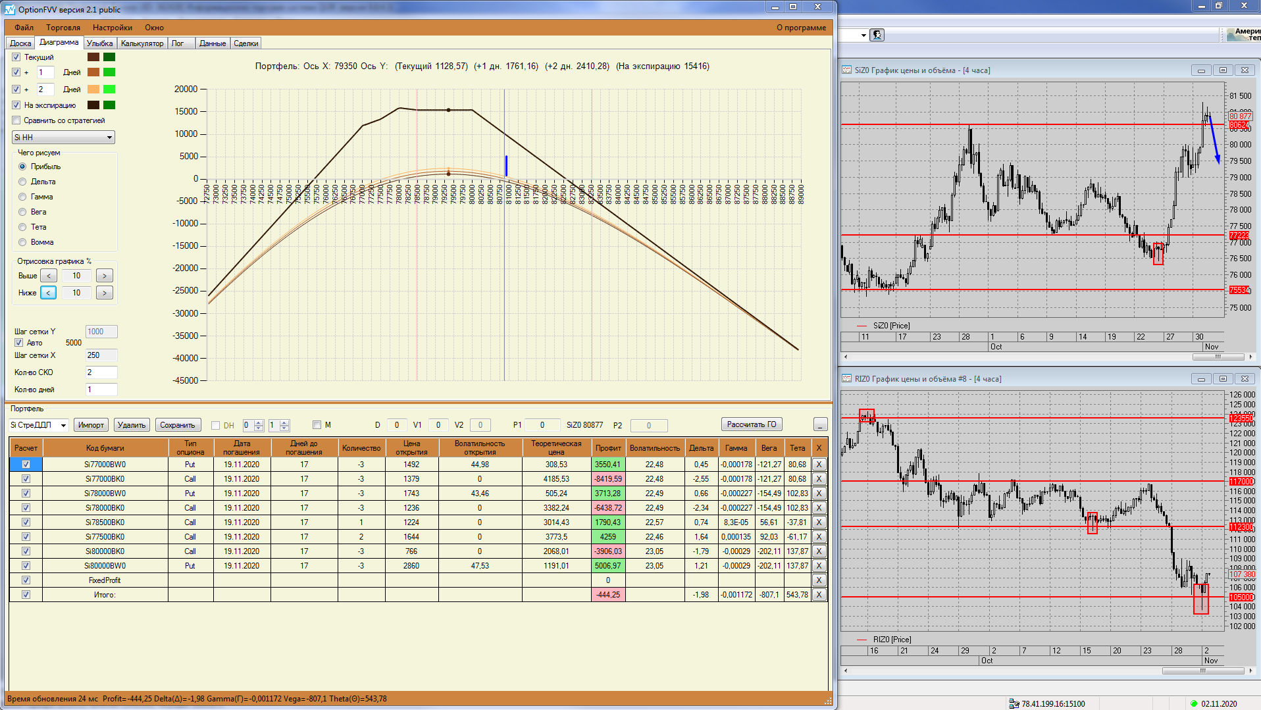Click the 'Сохранить' button
This screenshot has width=1261, height=710.
pos(178,425)
